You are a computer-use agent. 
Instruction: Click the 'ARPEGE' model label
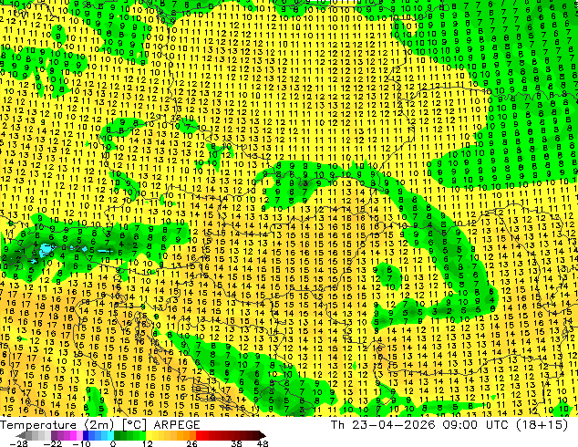coord(177,425)
